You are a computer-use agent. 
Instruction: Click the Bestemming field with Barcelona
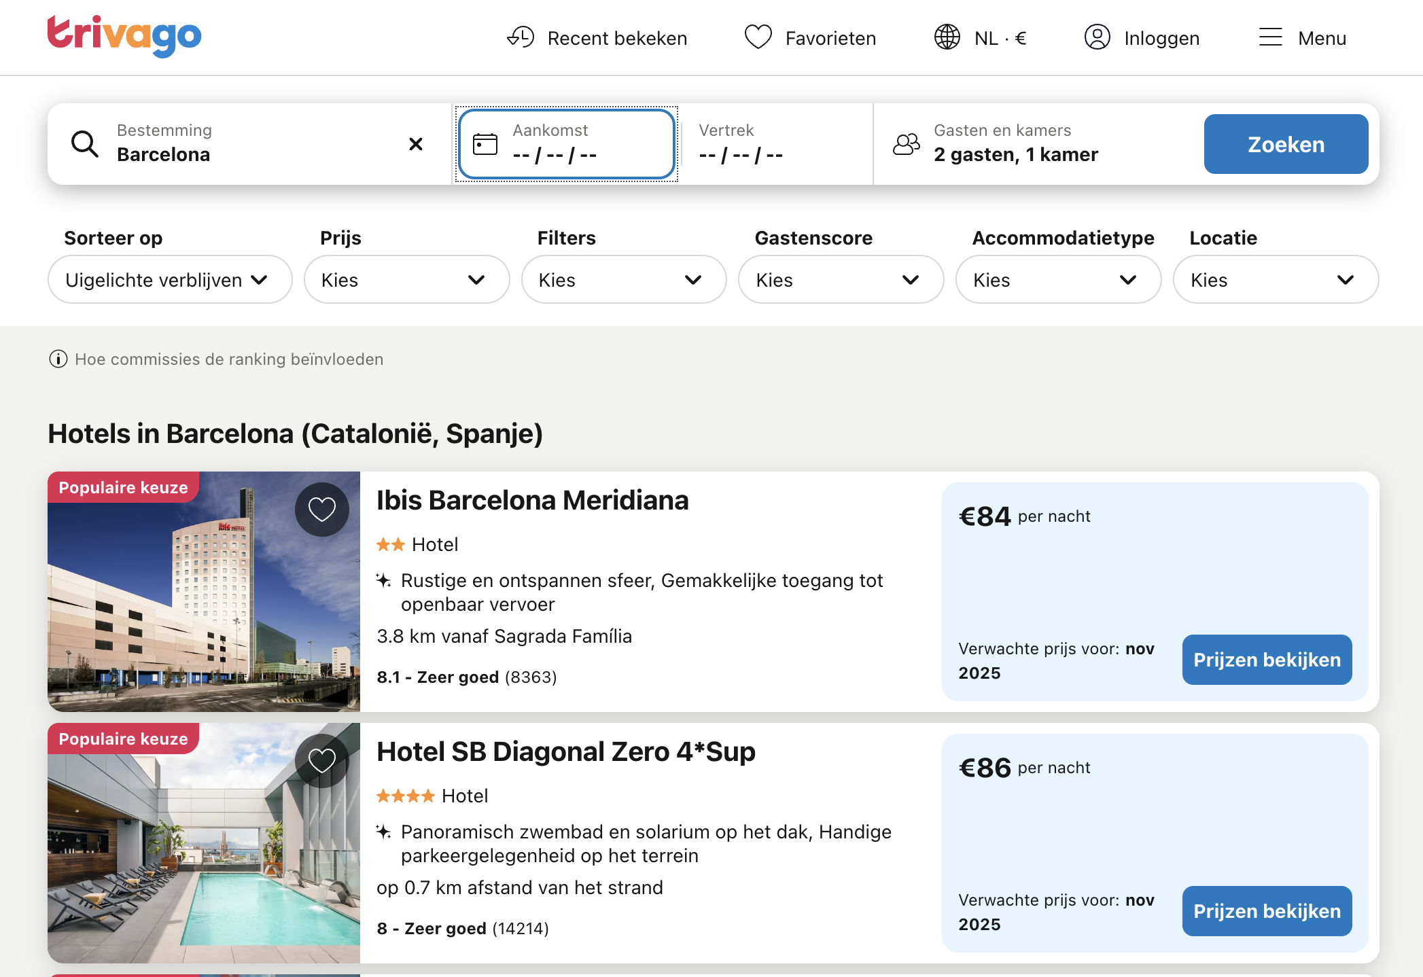tap(249, 144)
